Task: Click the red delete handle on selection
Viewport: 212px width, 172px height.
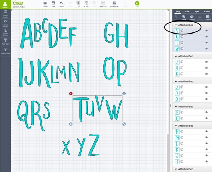Action: 71,94
